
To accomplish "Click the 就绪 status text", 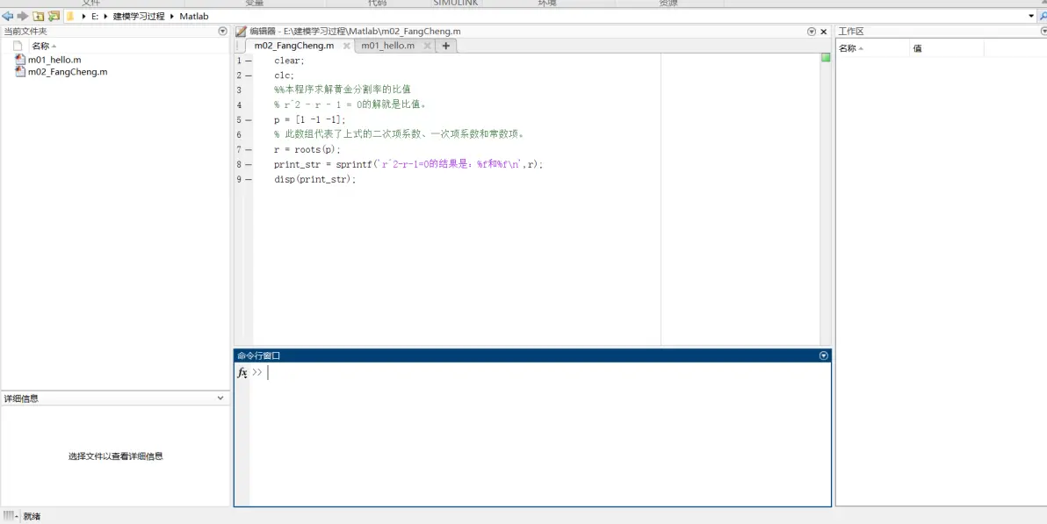I will (32, 516).
